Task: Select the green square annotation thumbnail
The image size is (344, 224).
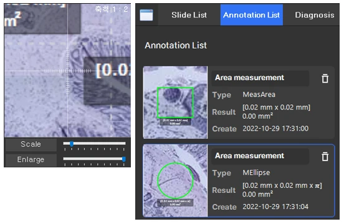Action: coord(175,102)
